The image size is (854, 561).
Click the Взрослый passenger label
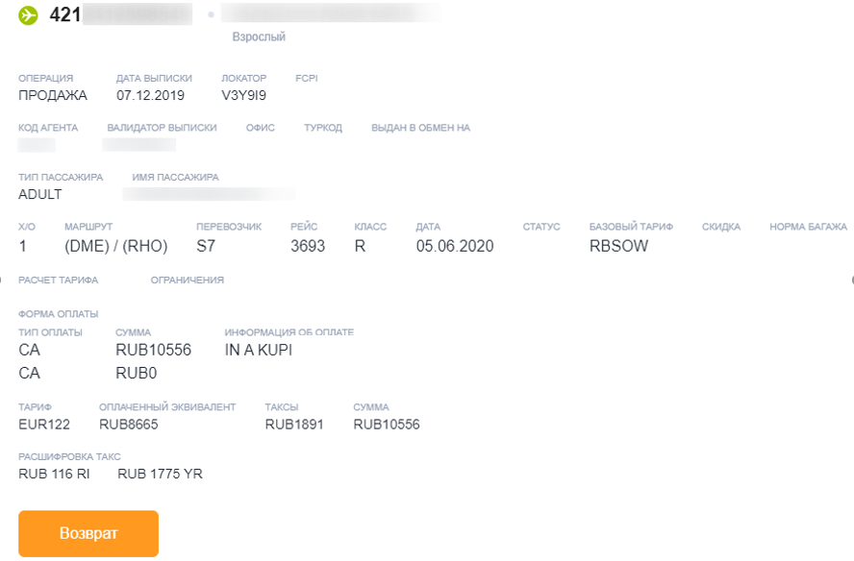(x=259, y=37)
